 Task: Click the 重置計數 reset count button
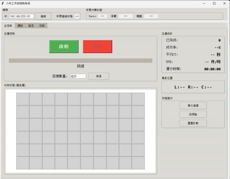coord(193,123)
